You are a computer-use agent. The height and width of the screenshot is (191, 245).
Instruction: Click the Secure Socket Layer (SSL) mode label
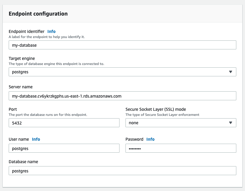tap(156, 109)
